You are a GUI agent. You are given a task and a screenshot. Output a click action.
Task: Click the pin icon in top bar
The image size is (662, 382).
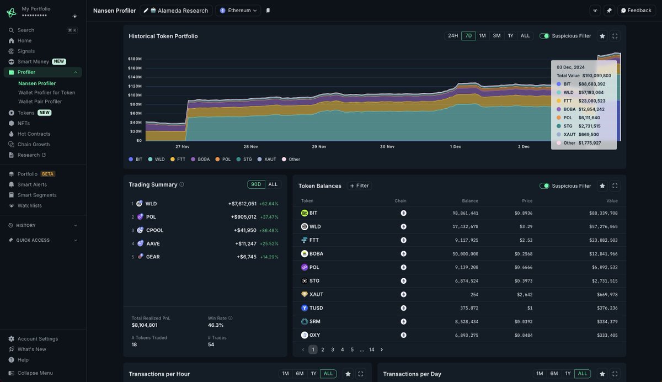[x=609, y=10]
